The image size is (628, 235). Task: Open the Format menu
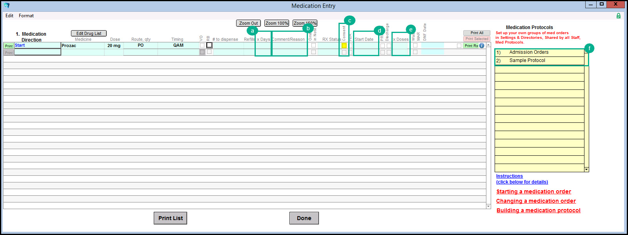[26, 16]
